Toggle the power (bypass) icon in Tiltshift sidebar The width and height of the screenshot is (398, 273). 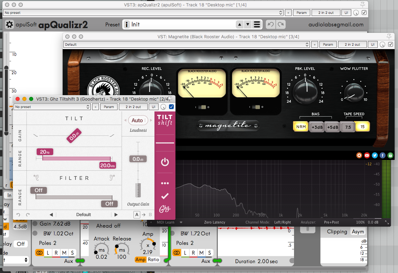[165, 162]
